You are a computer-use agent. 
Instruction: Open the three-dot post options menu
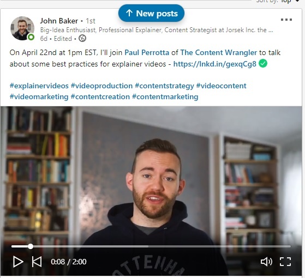click(286, 20)
